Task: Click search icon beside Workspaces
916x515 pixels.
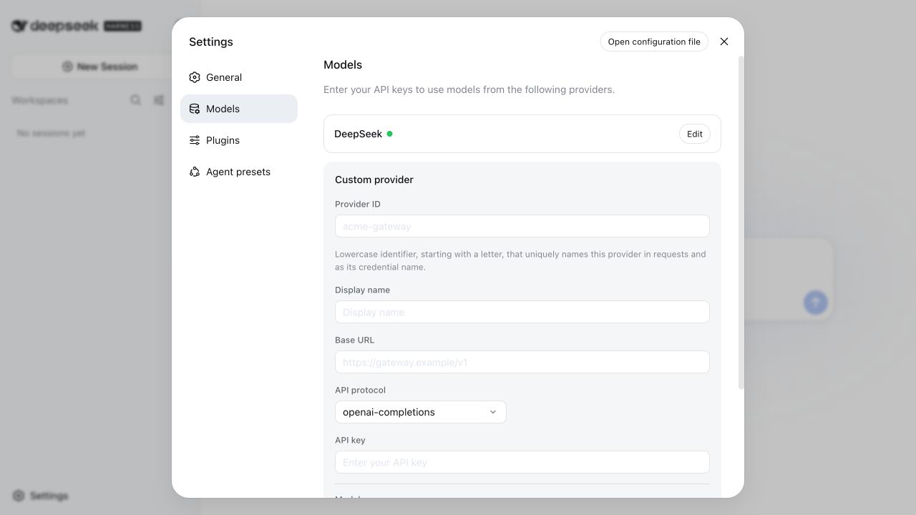Action: click(135, 100)
